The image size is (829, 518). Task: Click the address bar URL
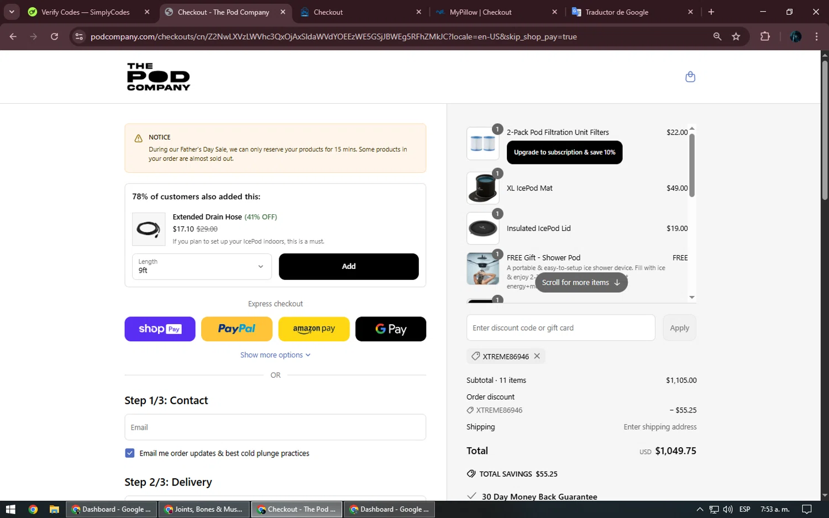tap(334, 36)
